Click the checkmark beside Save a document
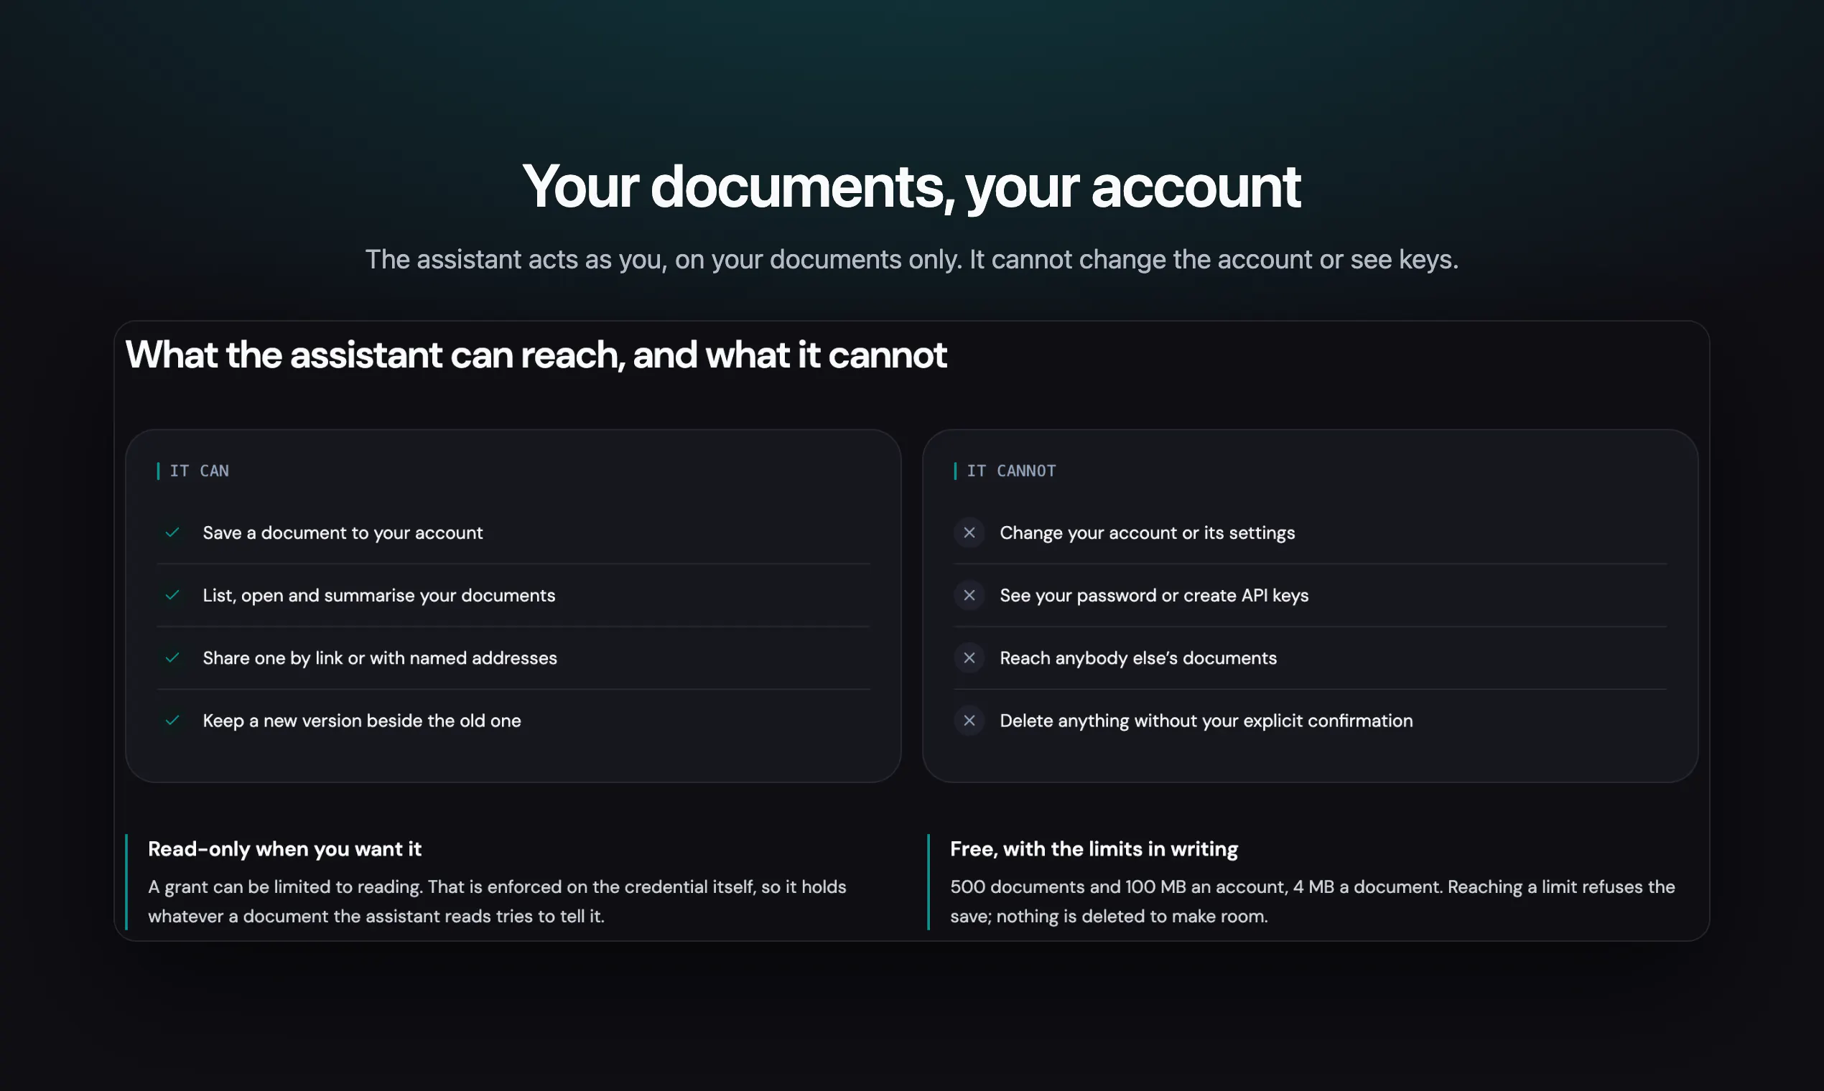 [x=172, y=533]
